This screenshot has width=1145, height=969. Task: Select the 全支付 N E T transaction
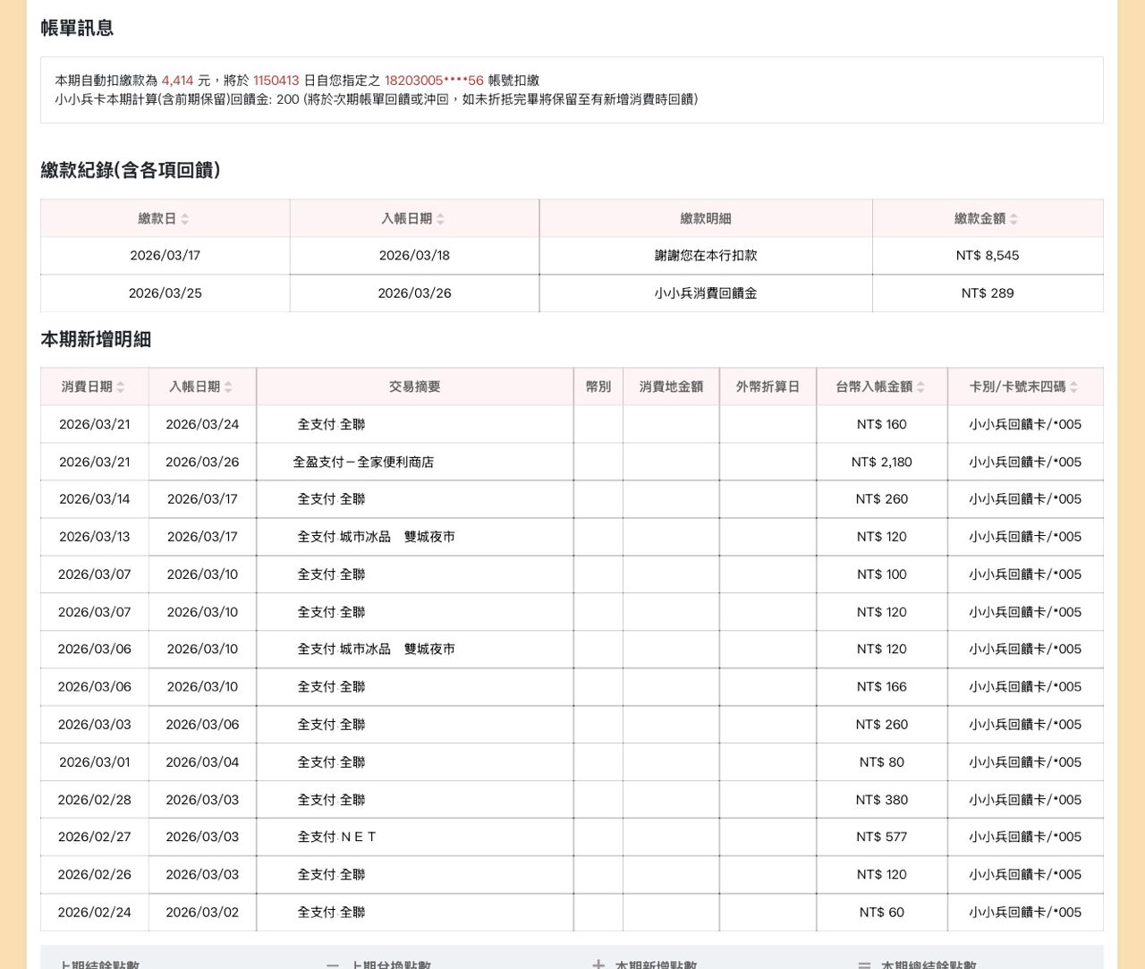point(336,837)
